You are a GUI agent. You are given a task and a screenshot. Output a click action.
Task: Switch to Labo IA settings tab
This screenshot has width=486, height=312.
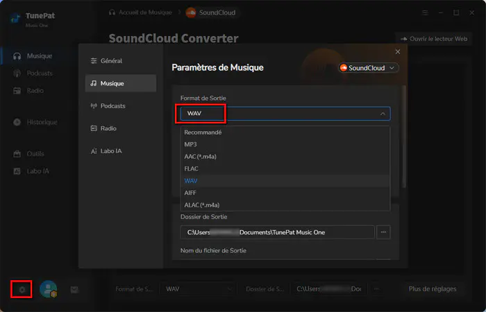(121, 151)
